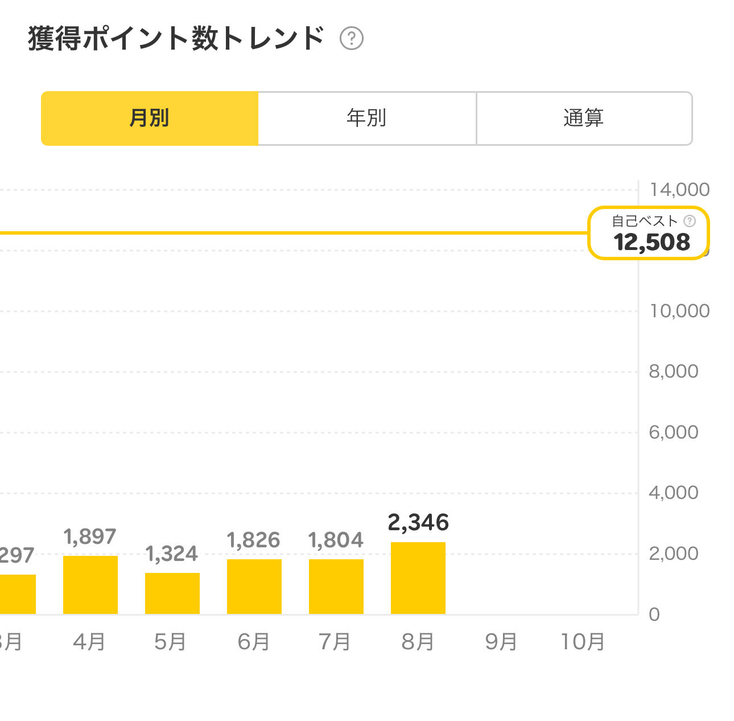Click the 1,897 value label
The width and height of the screenshot is (734, 721).
90,536
